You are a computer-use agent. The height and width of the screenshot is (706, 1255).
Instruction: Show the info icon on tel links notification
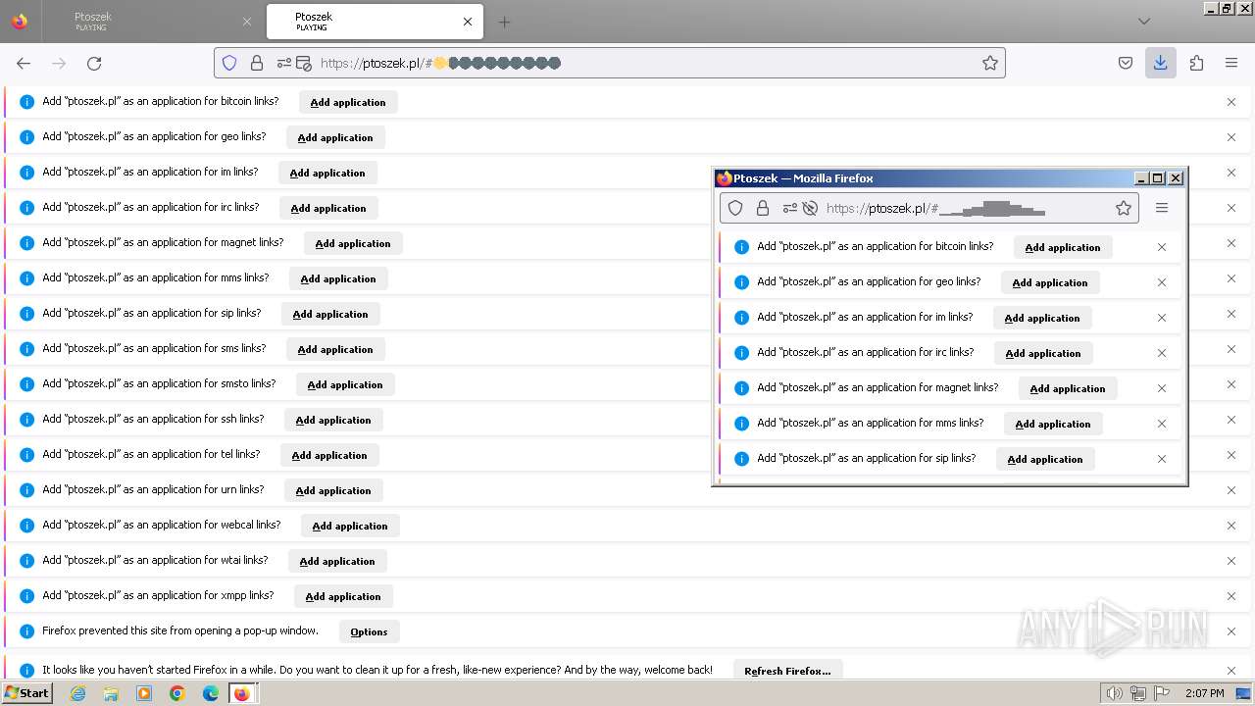point(26,455)
